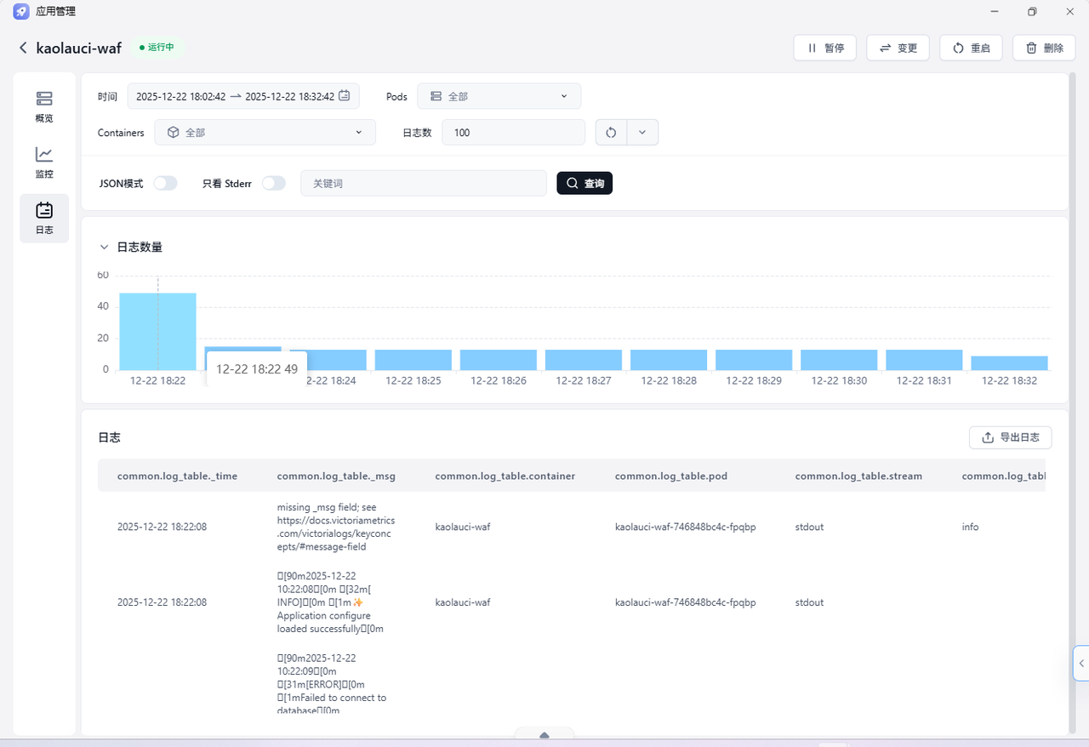Click the bottom collapse arrow handle
Image resolution: width=1089 pixels, height=747 pixels.
coord(544,735)
